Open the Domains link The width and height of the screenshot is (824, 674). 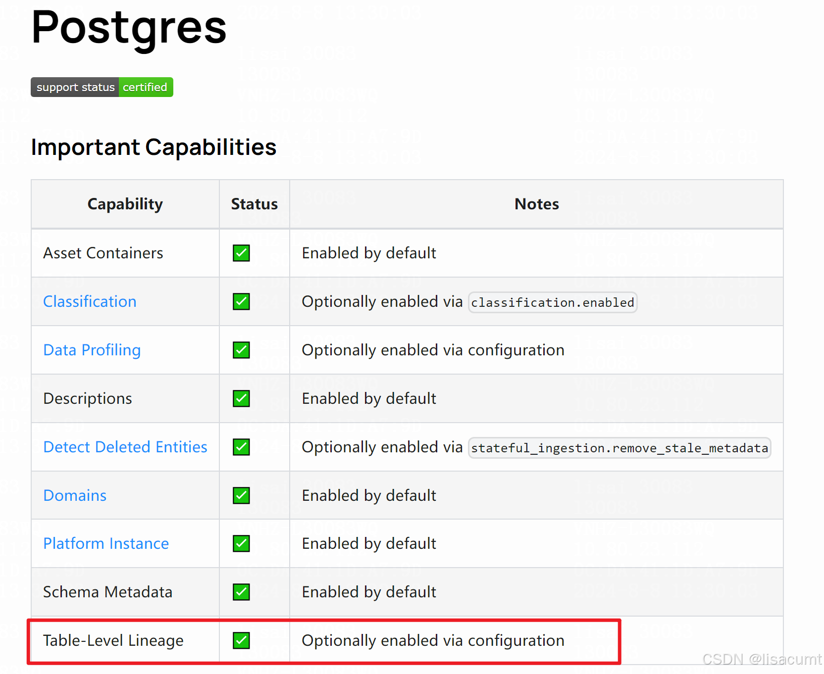coord(75,495)
